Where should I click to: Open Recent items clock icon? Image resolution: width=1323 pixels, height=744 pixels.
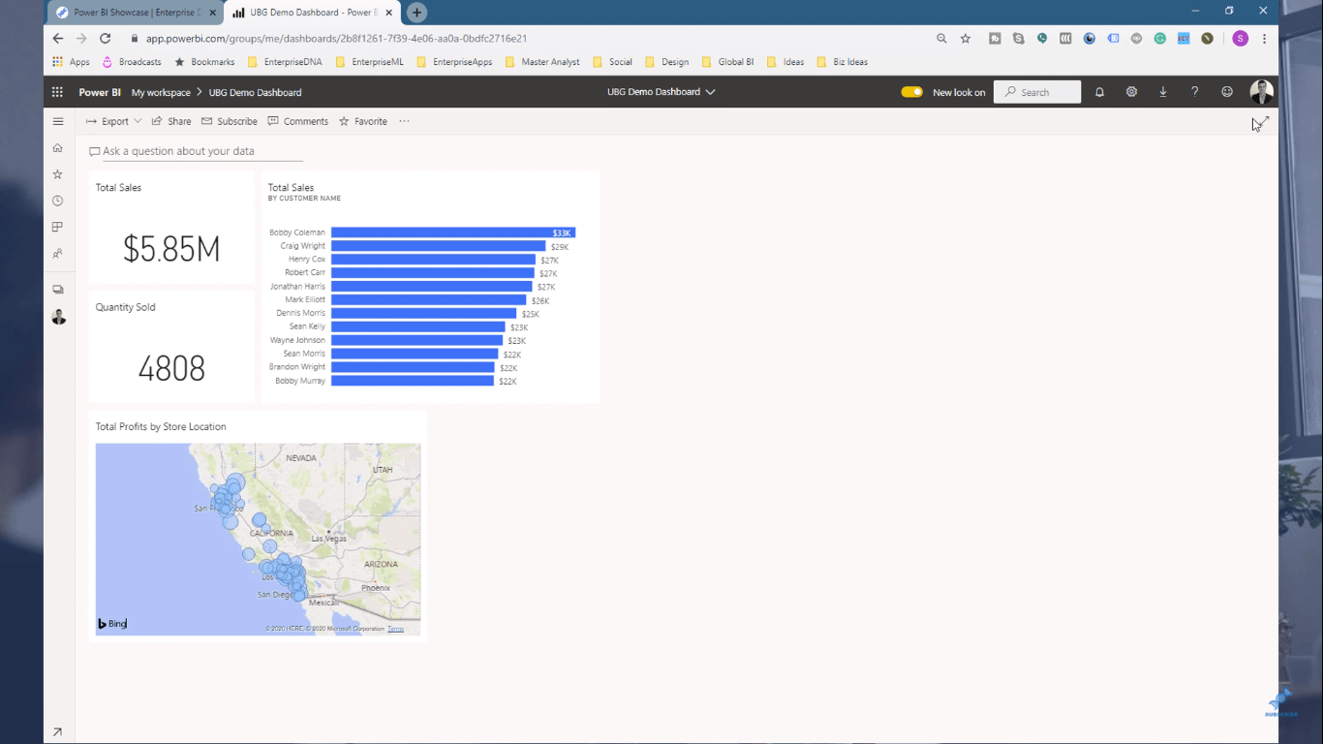pyautogui.click(x=58, y=201)
